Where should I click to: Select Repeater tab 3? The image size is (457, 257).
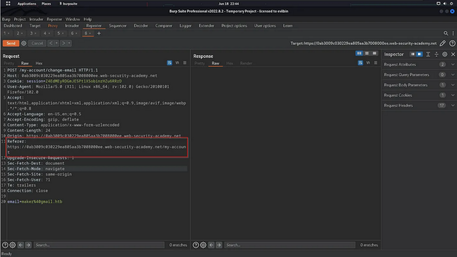31,34
